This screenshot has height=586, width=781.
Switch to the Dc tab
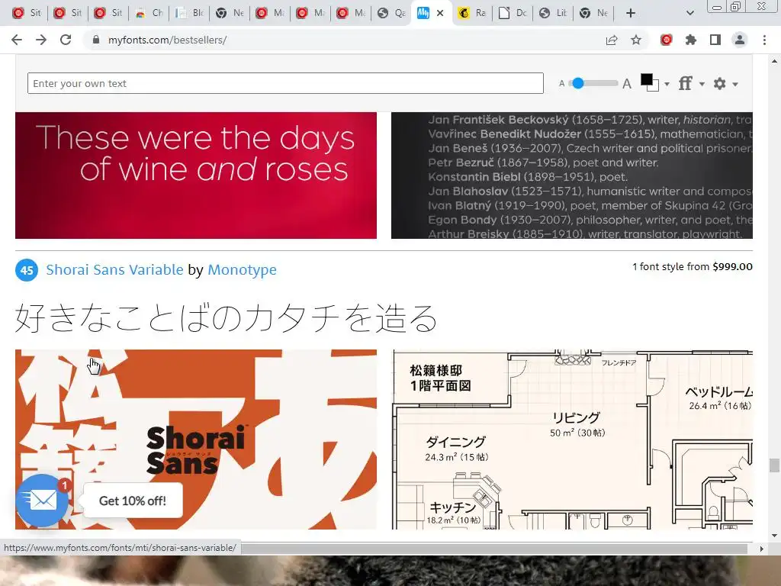pyautogui.click(x=513, y=13)
